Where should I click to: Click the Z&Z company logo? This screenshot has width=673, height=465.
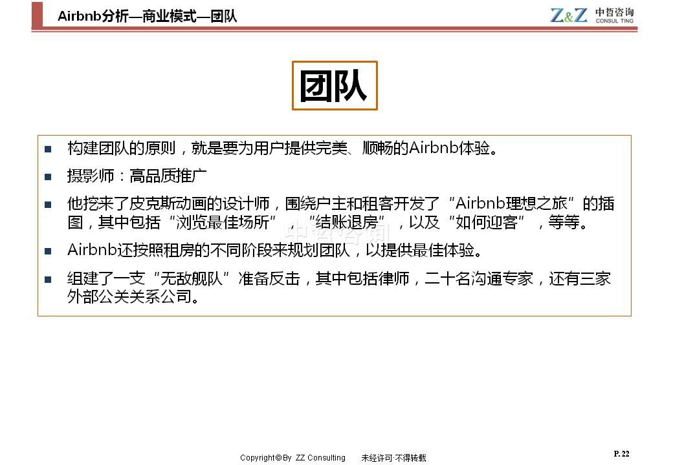[x=569, y=15]
